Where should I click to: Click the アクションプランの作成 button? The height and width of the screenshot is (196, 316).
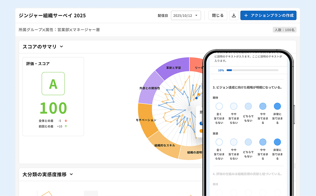click(268, 15)
